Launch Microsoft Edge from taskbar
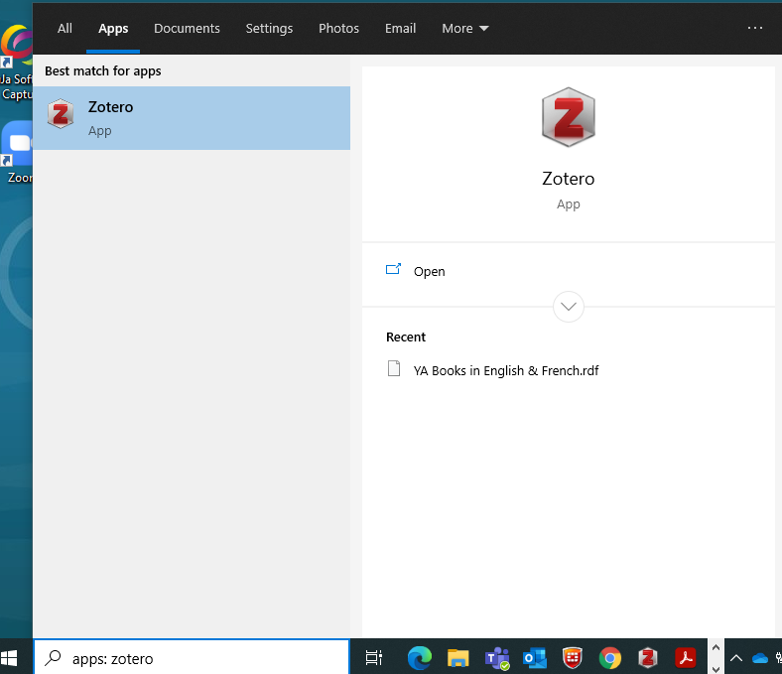The height and width of the screenshot is (674, 782). pos(420,658)
